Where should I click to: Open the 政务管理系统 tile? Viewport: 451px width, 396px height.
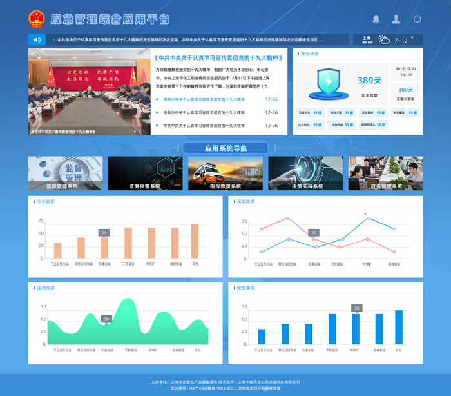(385, 173)
